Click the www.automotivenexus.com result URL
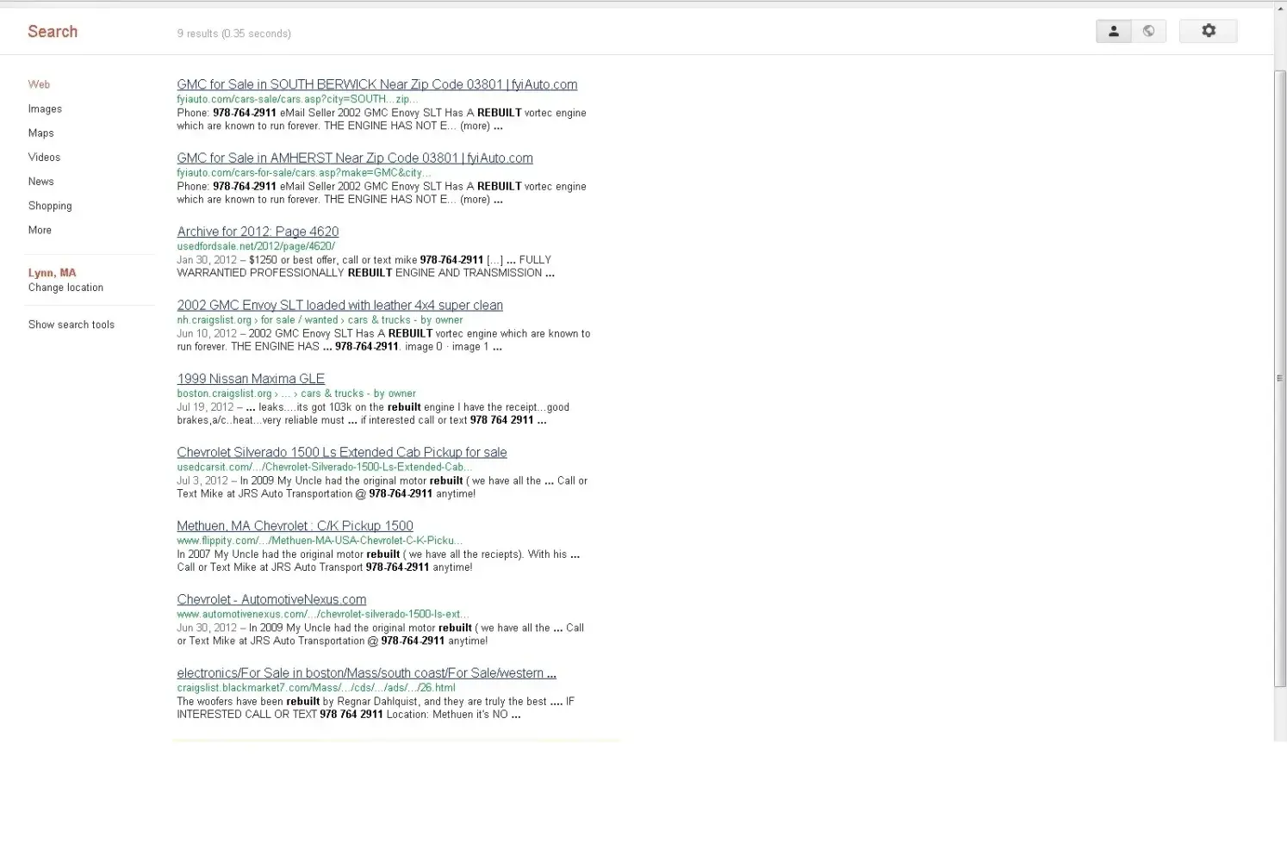Screen dimensions: 1287x861 pyautogui.click(x=323, y=615)
